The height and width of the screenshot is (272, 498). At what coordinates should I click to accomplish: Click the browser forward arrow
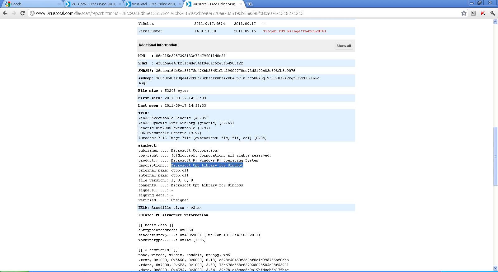tap(14, 13)
